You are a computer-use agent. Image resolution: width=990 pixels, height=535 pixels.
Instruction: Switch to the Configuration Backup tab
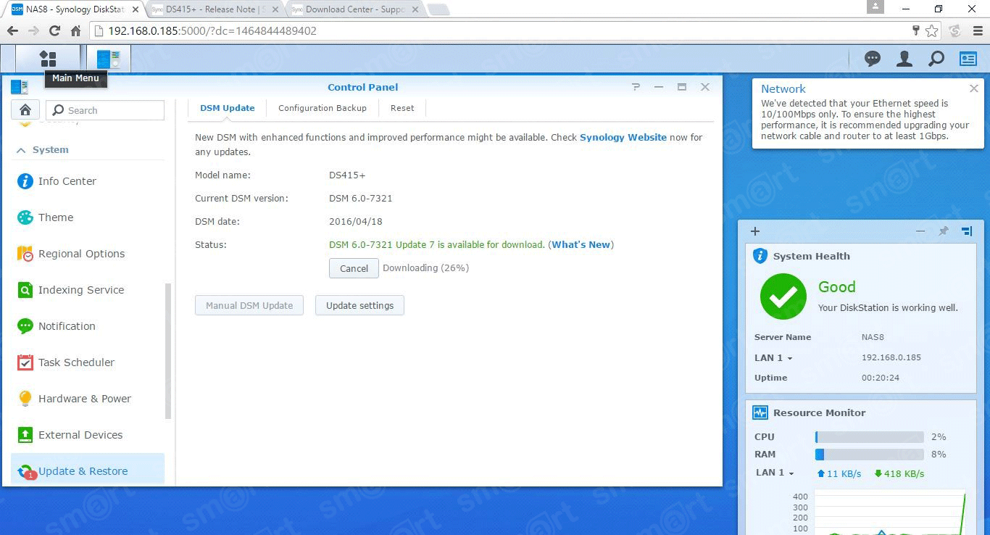point(323,108)
